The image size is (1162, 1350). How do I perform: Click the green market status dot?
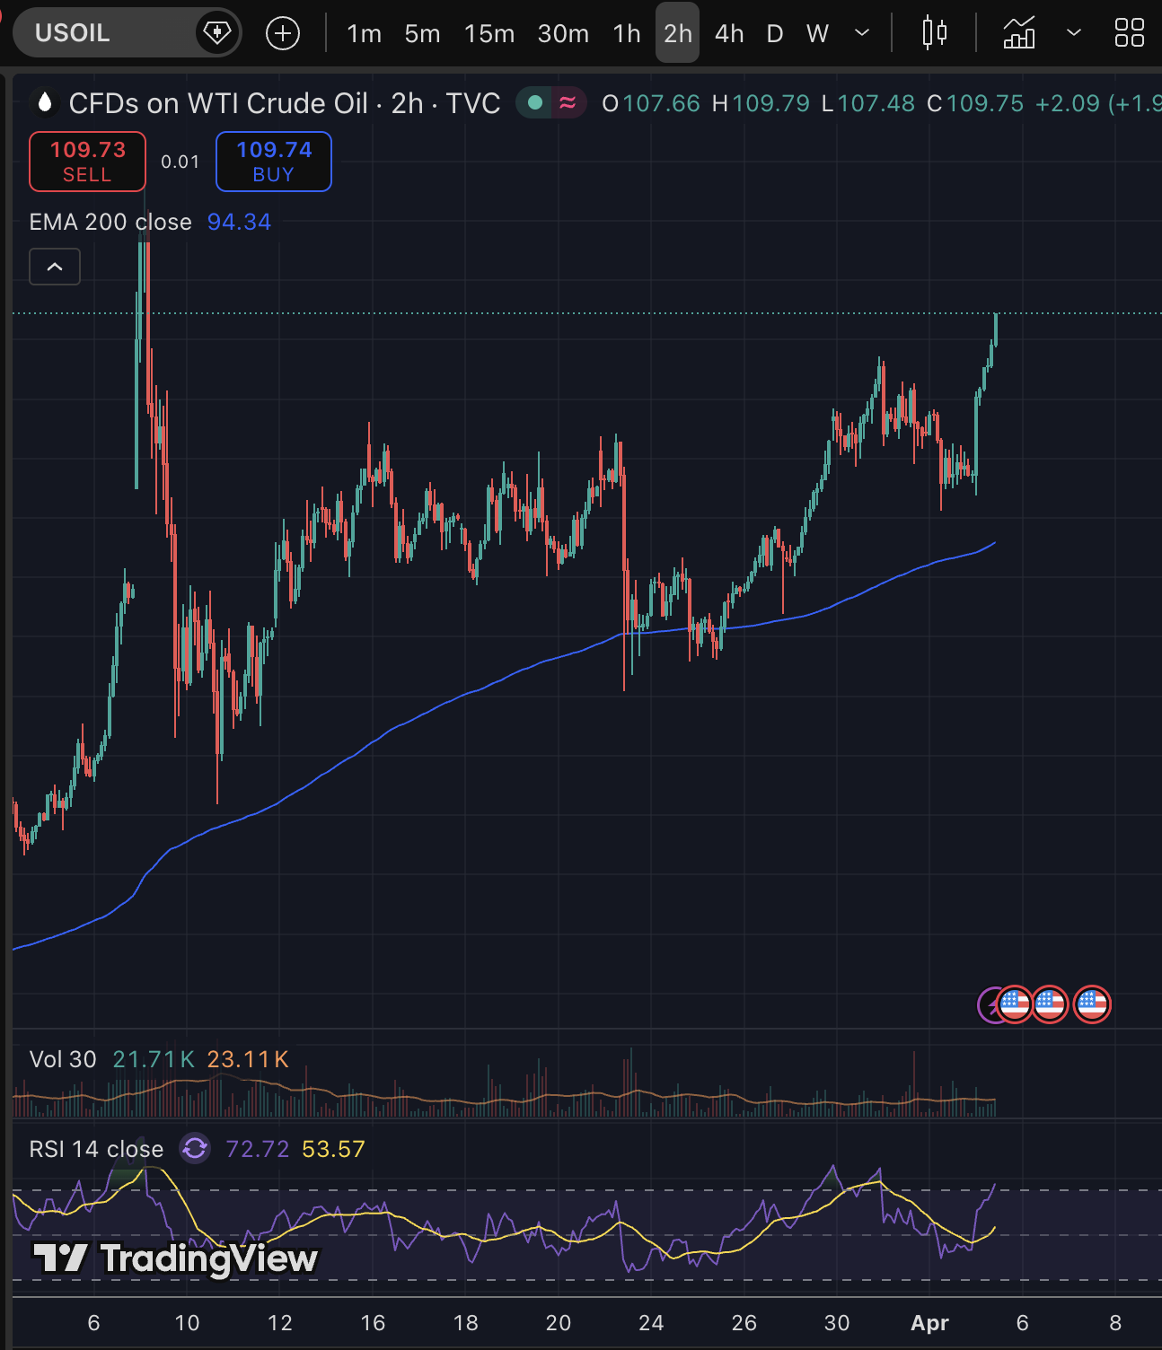pyautogui.click(x=535, y=103)
